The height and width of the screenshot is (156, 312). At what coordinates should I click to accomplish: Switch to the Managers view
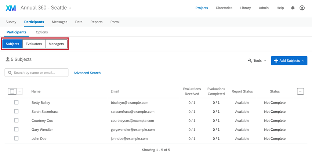coord(56,44)
